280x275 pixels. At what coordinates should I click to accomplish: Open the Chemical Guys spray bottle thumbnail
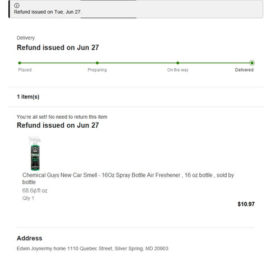point(35,153)
